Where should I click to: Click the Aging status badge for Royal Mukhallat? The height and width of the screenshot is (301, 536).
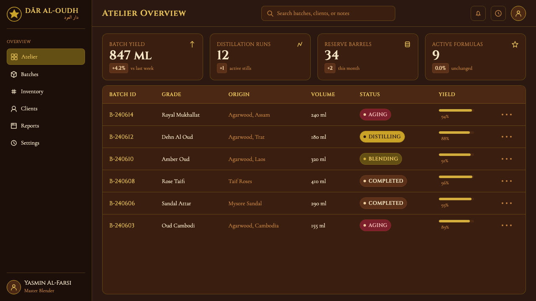(x=375, y=115)
